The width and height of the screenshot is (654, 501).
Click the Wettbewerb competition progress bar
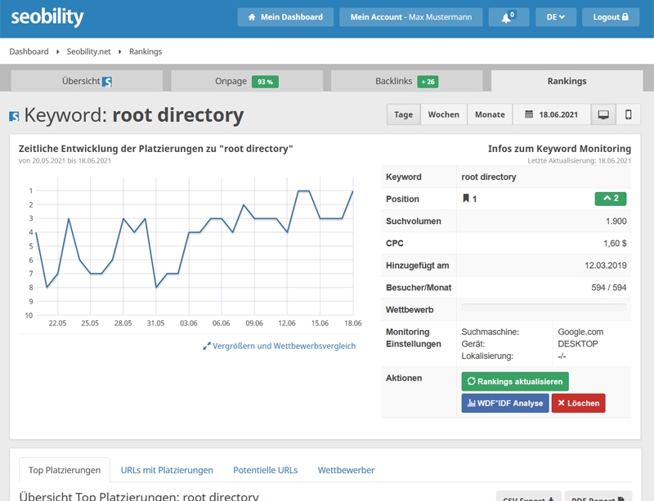[x=544, y=307]
